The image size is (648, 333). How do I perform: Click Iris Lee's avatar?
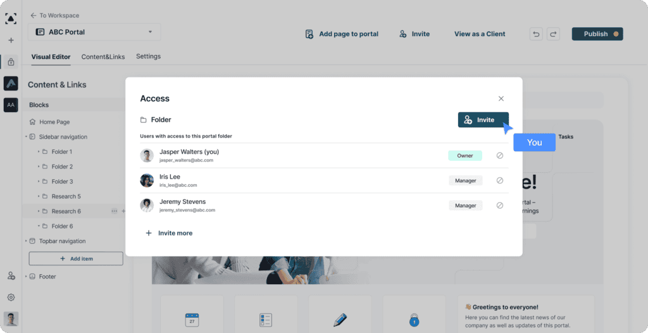point(147,180)
